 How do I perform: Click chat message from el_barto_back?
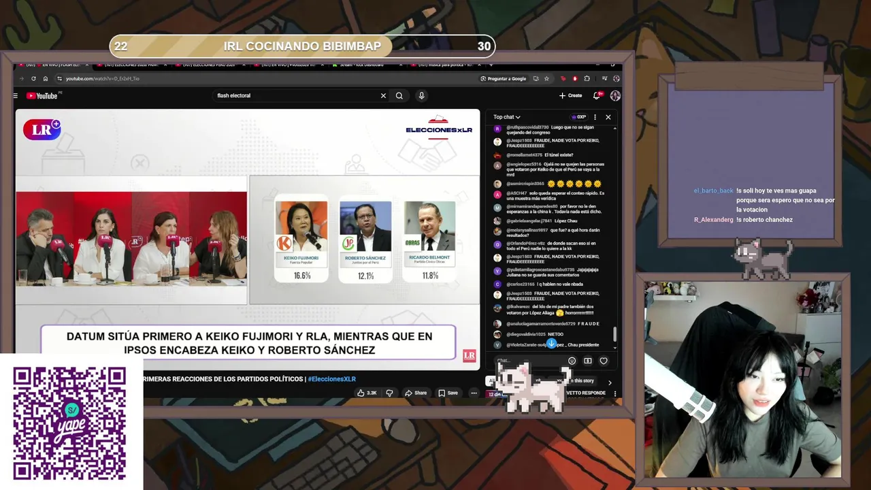[764, 200]
